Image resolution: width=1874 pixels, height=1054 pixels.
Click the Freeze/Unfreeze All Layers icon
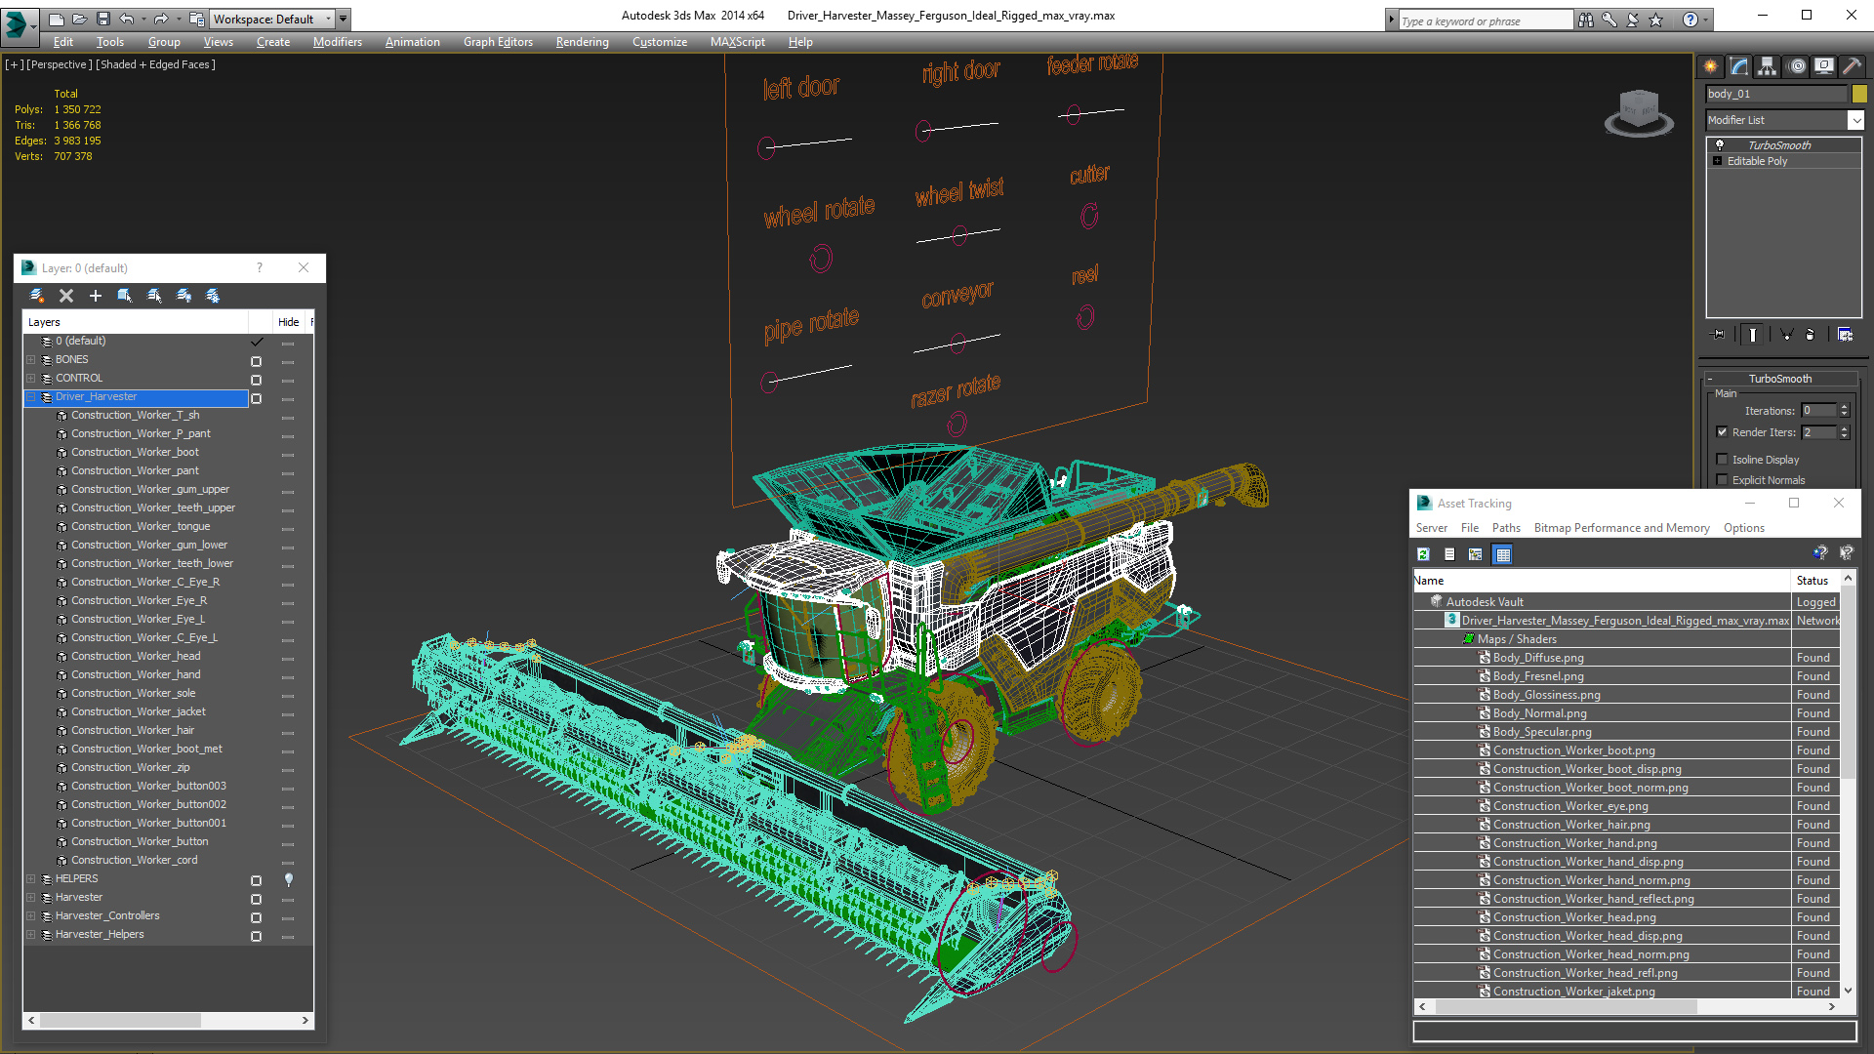coord(213,296)
